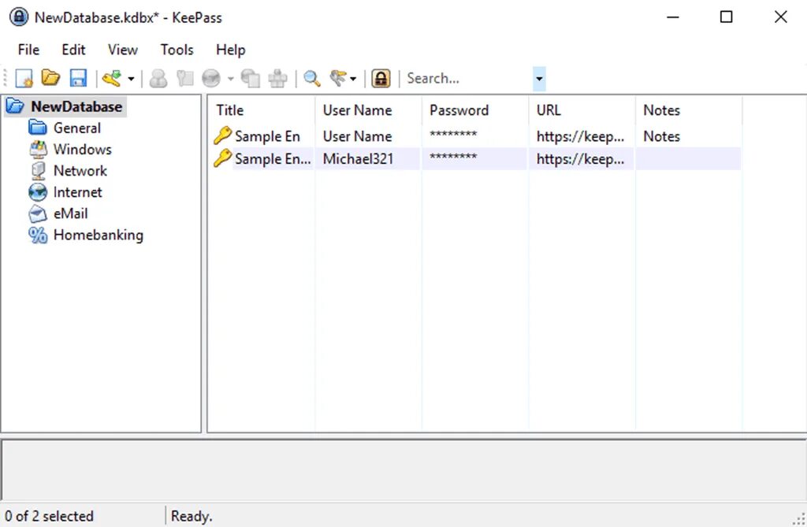Click the status bar resize grip
Screen dimensions: 807x527
[799, 519]
